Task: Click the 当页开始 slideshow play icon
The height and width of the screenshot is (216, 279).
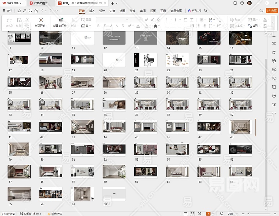Action: (41, 20)
